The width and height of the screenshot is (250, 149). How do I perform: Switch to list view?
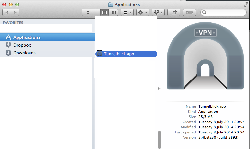pyautogui.click(x=96, y=12)
